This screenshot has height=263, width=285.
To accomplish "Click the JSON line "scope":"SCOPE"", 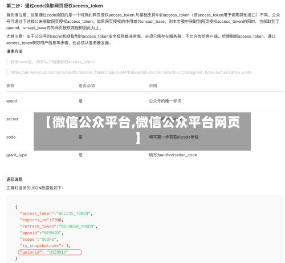I will coord(39,240).
